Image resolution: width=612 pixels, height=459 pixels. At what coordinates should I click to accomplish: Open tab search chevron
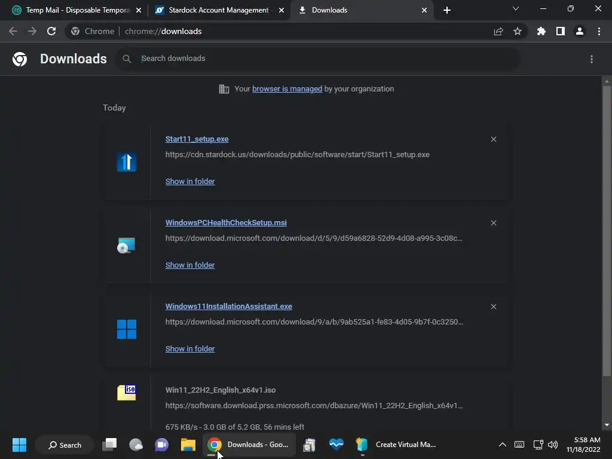tap(516, 8)
